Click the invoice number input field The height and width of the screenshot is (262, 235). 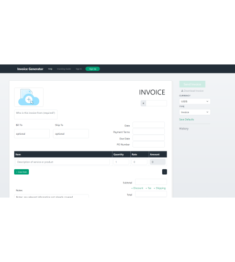pyautogui.click(x=156, y=103)
